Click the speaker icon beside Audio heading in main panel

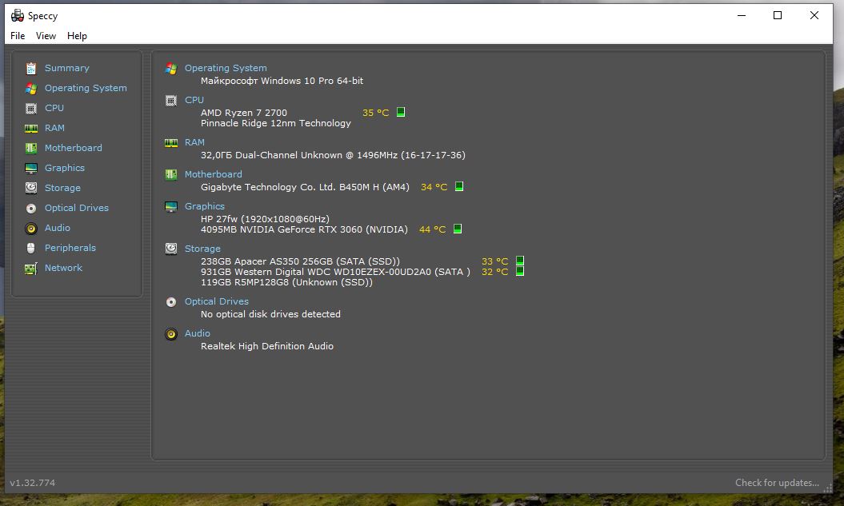pyautogui.click(x=171, y=334)
